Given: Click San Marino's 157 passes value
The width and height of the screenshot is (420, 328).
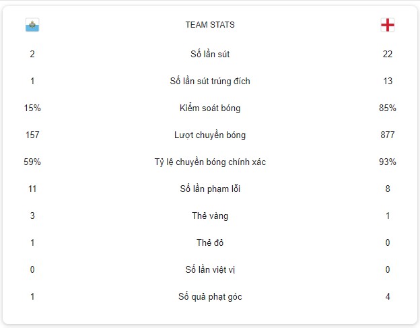Looking at the screenshot, I should pos(32,135).
